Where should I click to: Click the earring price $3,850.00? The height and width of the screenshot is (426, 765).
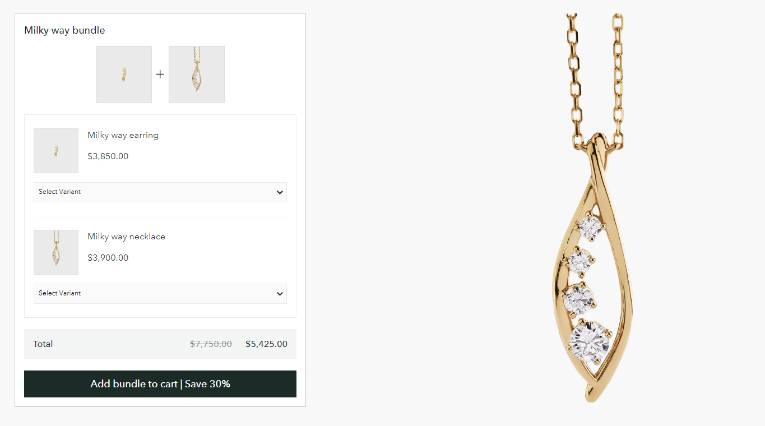108,156
